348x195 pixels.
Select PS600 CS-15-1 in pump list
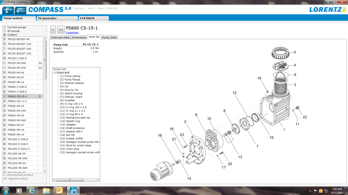click(23, 96)
